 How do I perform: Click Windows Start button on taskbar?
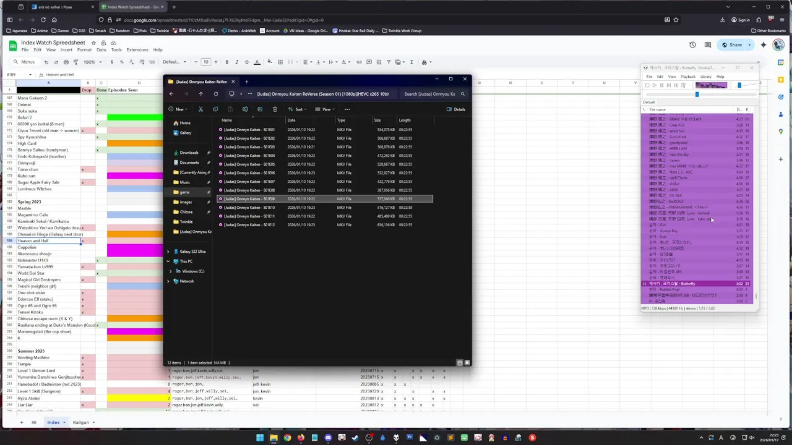point(260,438)
